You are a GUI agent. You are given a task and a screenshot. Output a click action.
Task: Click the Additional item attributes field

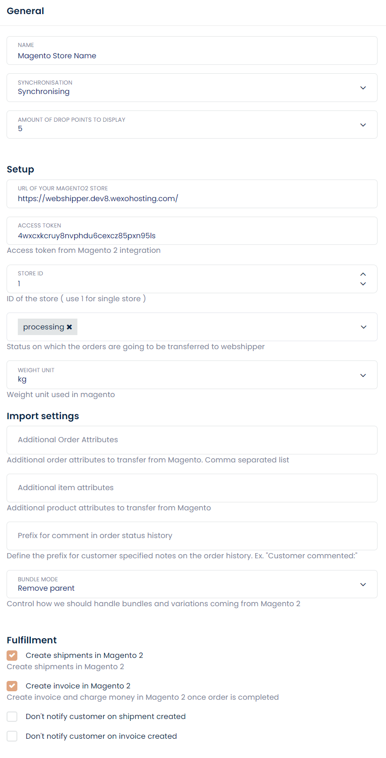click(x=188, y=488)
